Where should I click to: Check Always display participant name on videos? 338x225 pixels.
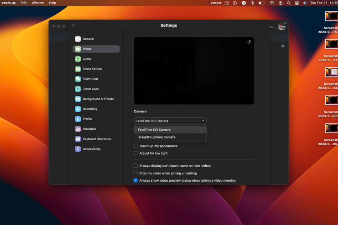pyautogui.click(x=135, y=166)
